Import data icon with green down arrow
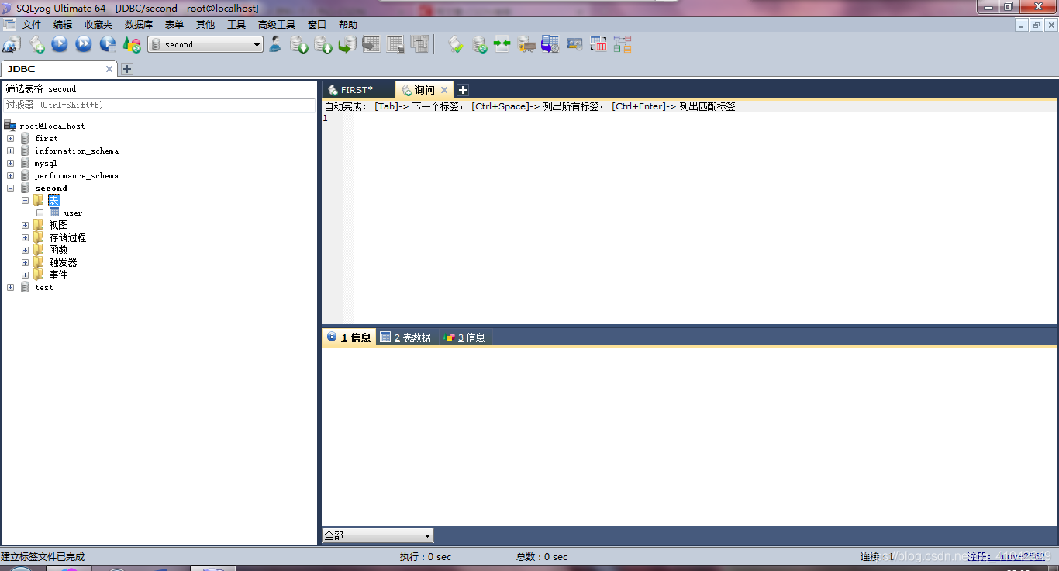Image resolution: width=1059 pixels, height=571 pixels. pos(299,44)
